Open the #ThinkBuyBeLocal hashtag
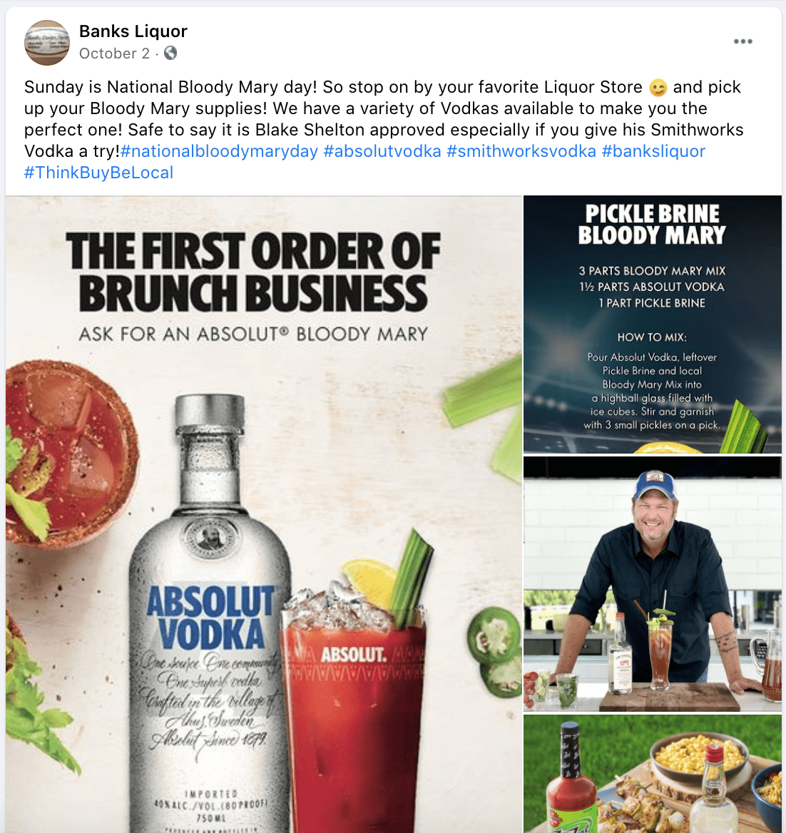This screenshot has height=833, width=786. point(99,173)
